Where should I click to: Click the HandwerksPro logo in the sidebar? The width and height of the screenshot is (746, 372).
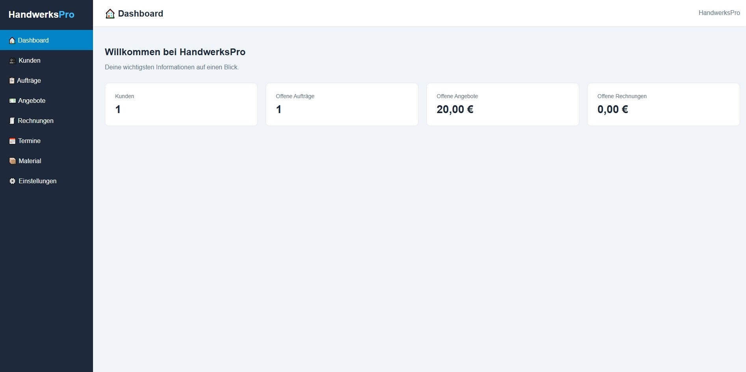[x=41, y=15]
